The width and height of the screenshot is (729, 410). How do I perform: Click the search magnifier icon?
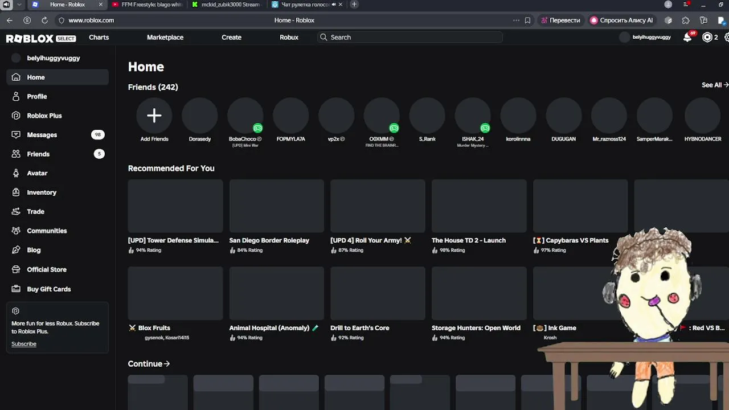[x=323, y=38]
